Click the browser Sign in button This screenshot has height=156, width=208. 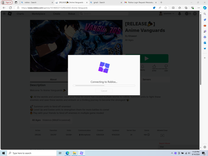pyautogui.click(x=7, y=2)
